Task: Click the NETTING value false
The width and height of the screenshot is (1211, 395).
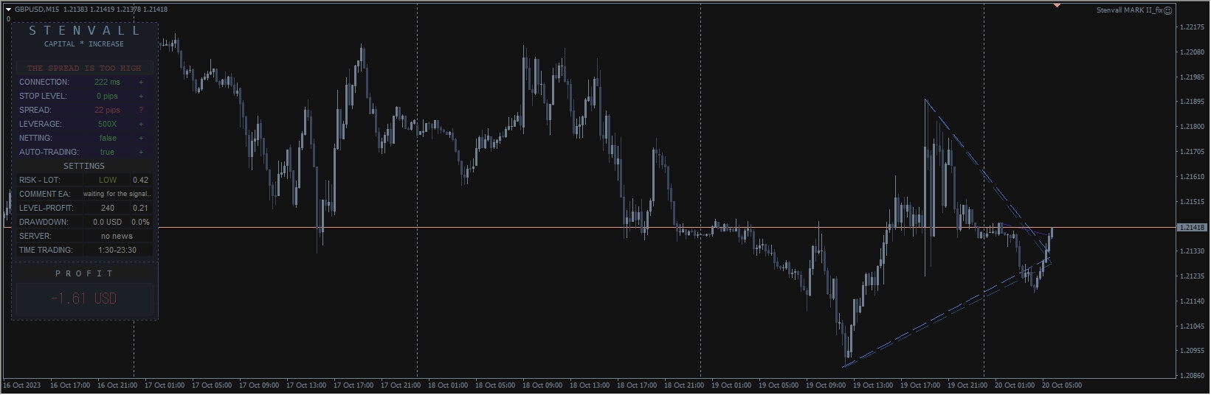Action: point(108,138)
